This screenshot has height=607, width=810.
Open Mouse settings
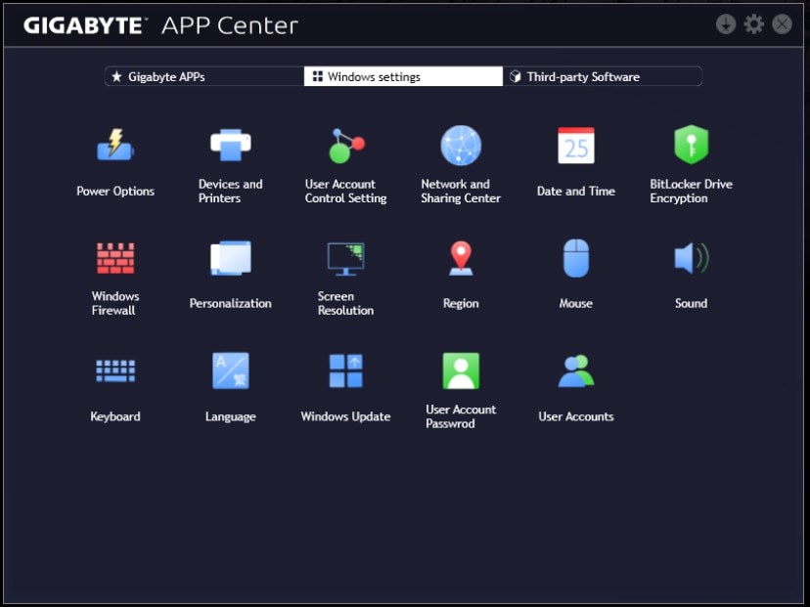(575, 259)
